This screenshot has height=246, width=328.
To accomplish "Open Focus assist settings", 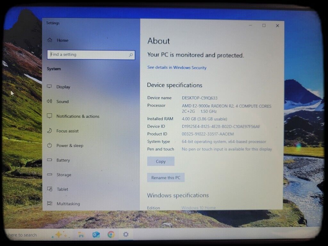I will [x=62, y=131].
